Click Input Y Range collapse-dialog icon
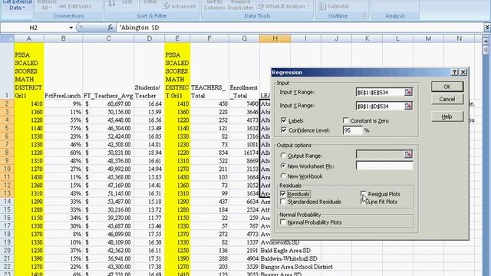Image resolution: width=491 pixels, height=276 pixels. coord(408,92)
